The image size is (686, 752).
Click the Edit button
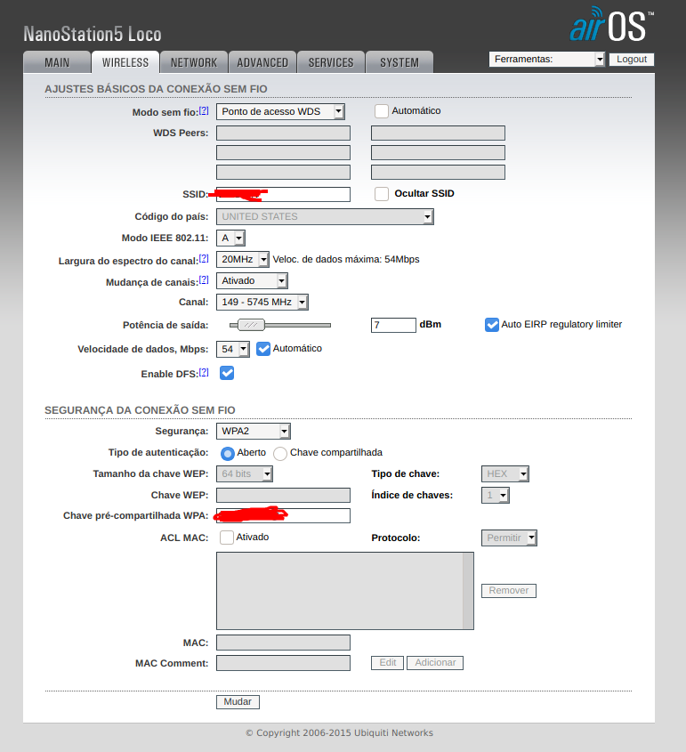pyautogui.click(x=387, y=663)
